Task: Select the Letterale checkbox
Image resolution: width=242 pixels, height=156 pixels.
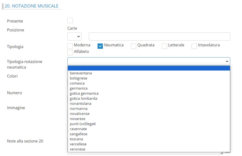Action: coord(164,46)
